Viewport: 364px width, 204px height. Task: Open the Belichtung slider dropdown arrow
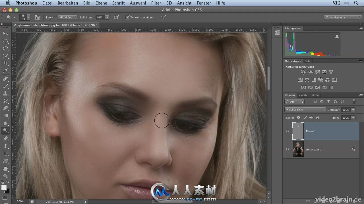tap(107, 17)
